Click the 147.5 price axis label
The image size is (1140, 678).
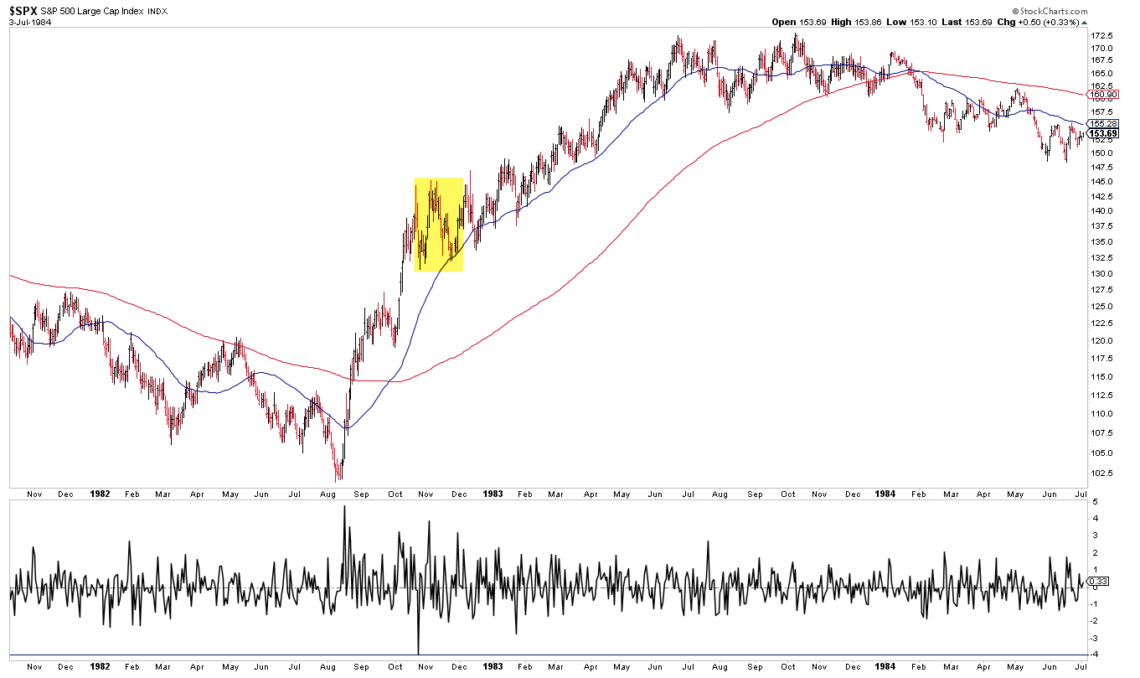click(1103, 168)
